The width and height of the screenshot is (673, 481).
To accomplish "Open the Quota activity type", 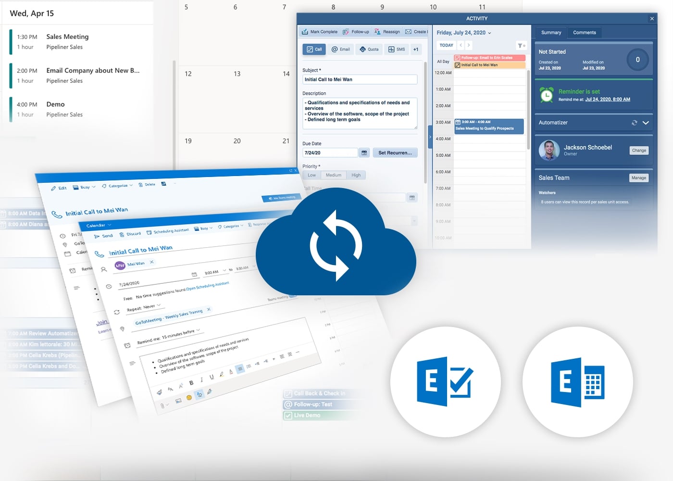I will [x=369, y=49].
